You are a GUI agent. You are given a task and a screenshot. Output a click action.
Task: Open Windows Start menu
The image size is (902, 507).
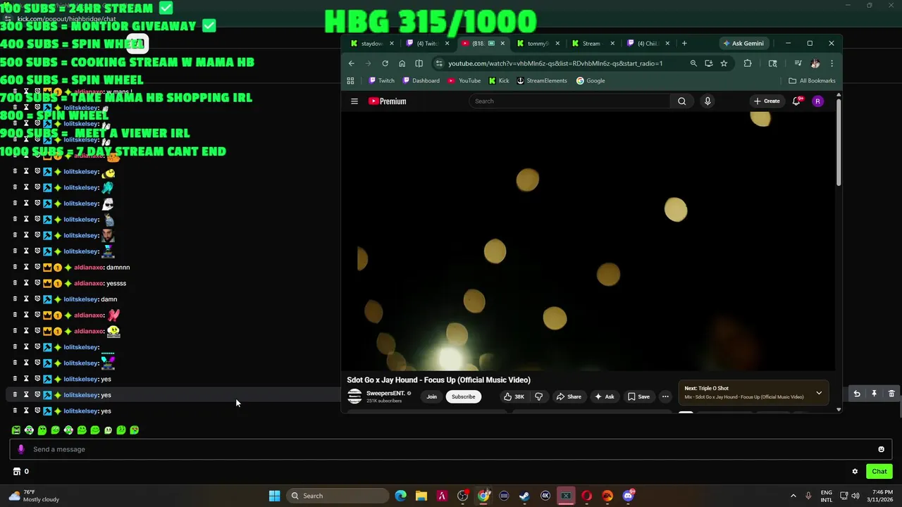[x=274, y=496]
